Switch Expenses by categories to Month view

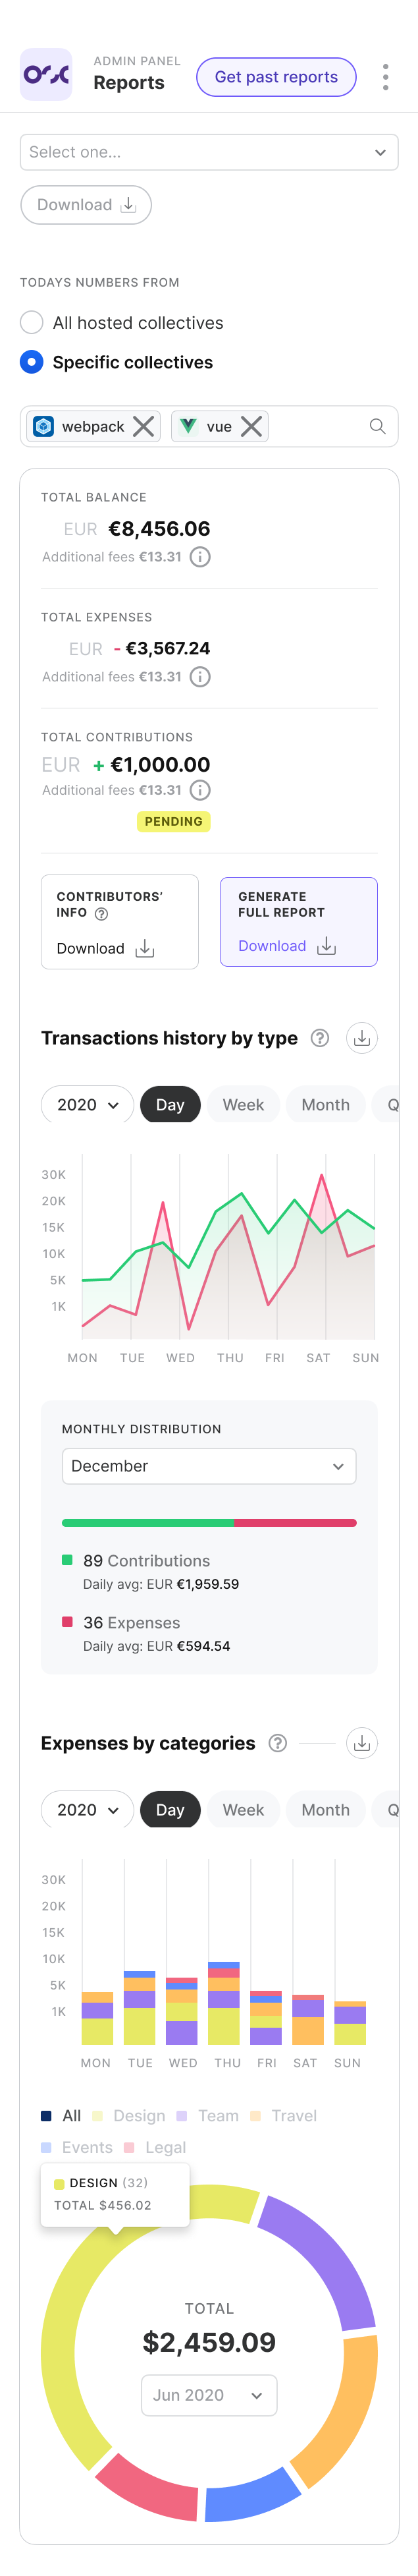click(325, 1809)
